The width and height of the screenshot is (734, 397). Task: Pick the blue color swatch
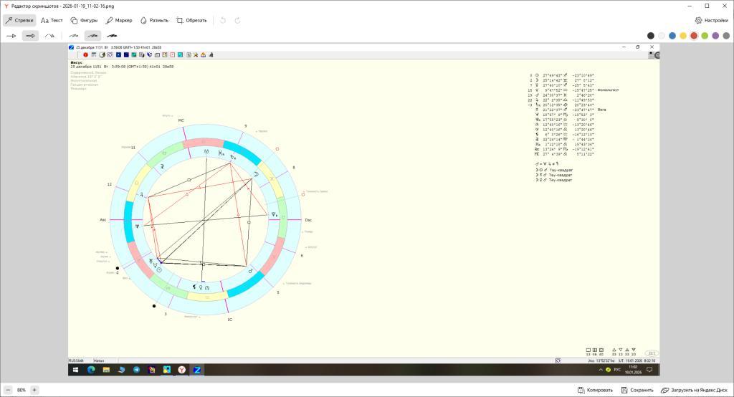pos(672,35)
